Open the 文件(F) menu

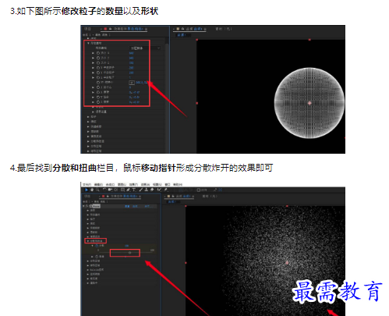87,184
